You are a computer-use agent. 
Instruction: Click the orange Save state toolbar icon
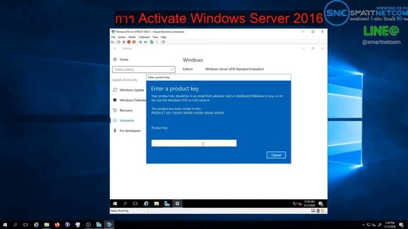[x=134, y=42]
